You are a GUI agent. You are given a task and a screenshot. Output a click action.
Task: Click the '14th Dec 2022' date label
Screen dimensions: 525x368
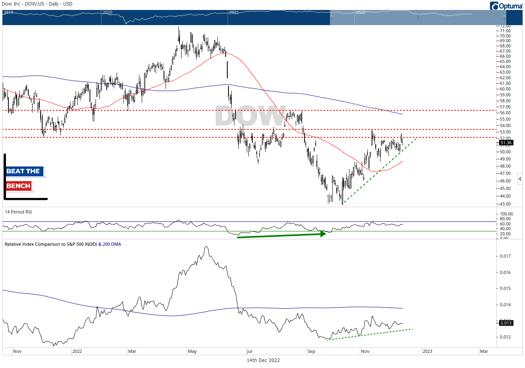263,360
